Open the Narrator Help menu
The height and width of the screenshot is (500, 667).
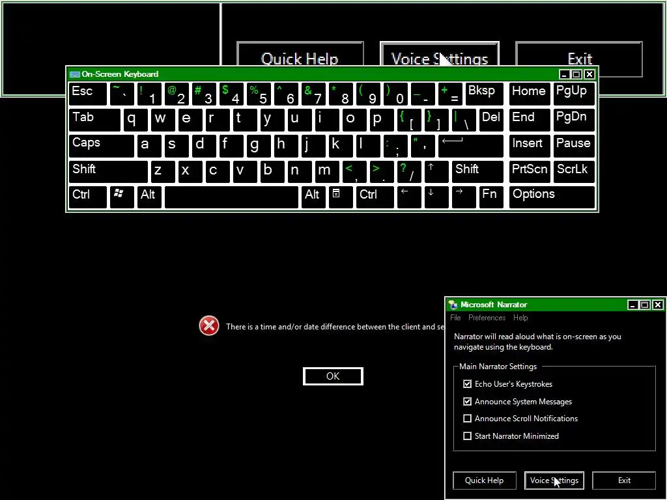tap(520, 318)
